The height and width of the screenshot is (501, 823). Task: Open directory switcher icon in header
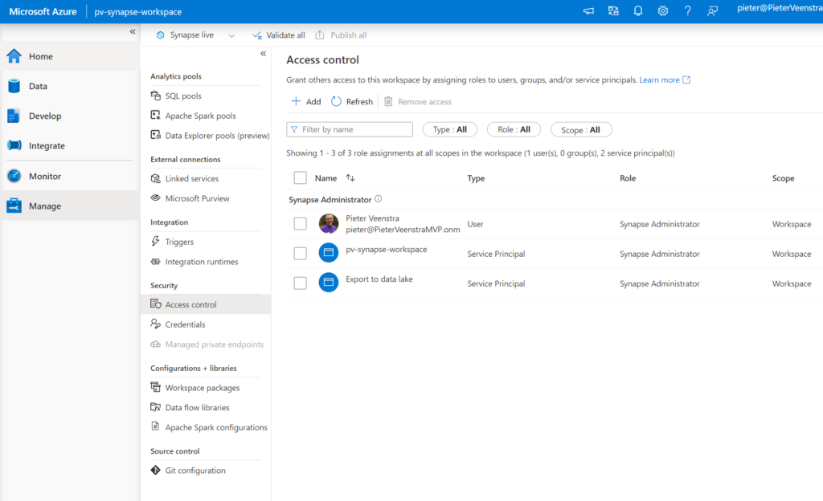point(613,11)
